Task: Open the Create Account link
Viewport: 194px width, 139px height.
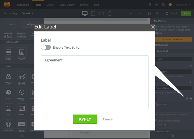Action: point(162,44)
